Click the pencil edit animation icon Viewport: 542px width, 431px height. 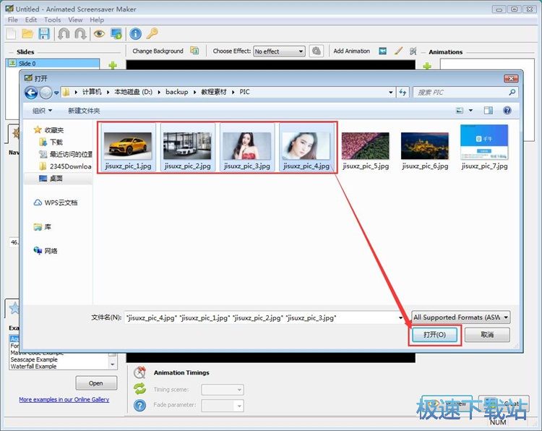point(398,51)
